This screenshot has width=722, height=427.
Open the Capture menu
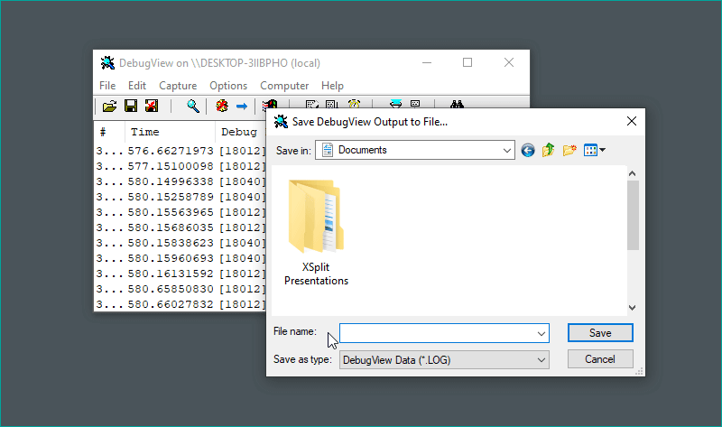(x=178, y=86)
